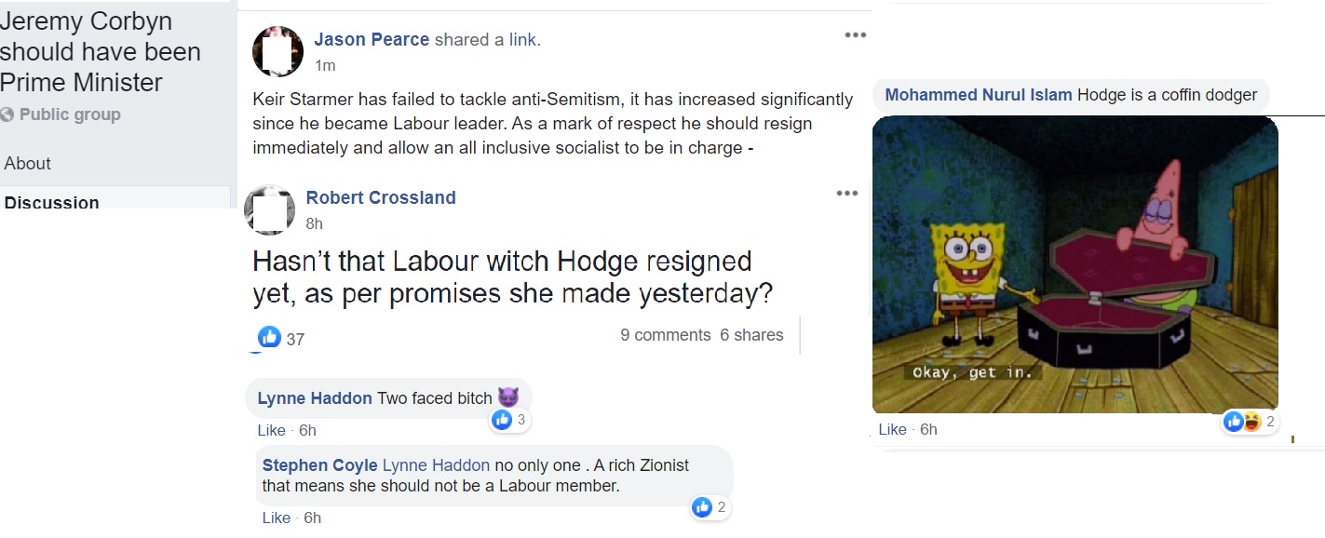Click the devil emoji in Lynne Haddon's comment

click(507, 398)
